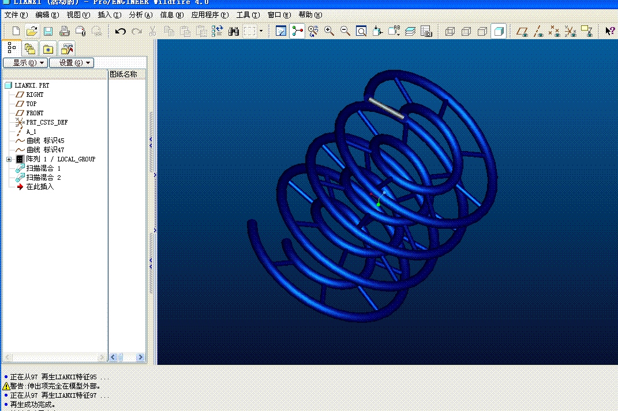Save the model with the floppy disk icon

point(48,31)
